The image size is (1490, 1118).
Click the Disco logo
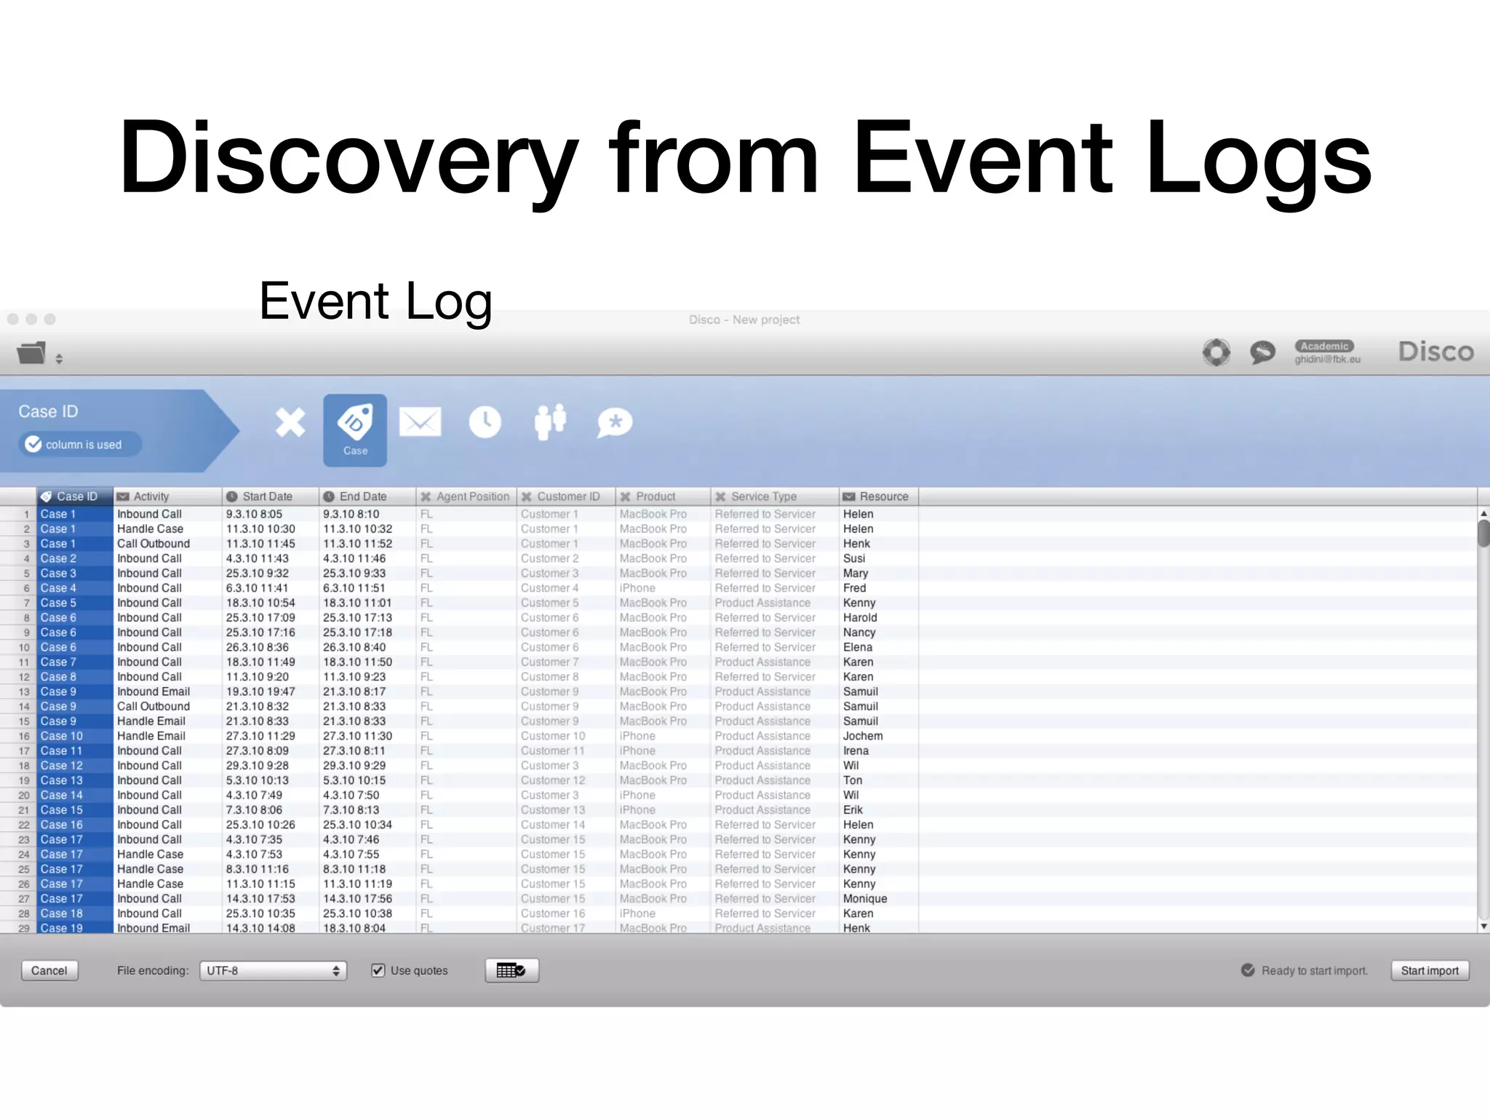[1436, 352]
